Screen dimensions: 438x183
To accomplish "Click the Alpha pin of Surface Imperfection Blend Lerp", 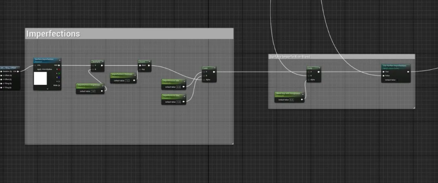I will 309,80.
